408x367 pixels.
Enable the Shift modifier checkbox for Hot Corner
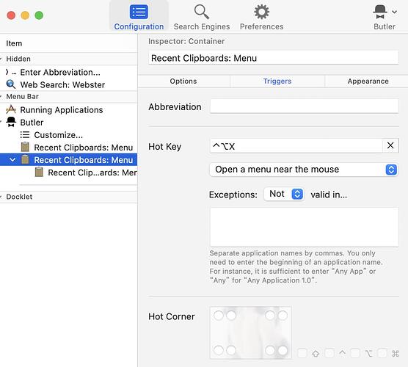coord(302,354)
